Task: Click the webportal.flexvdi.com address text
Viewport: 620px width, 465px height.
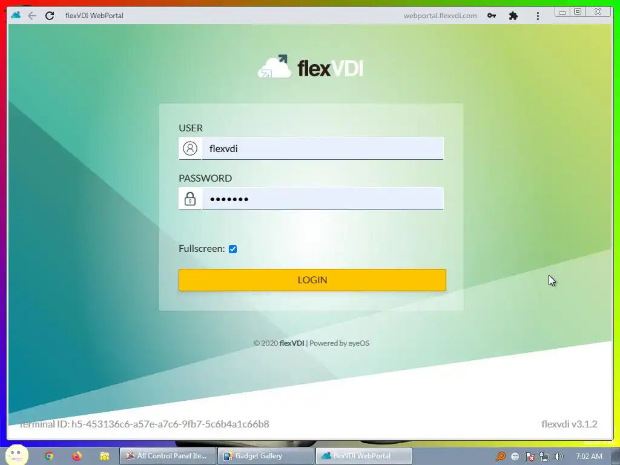Action: 440,16
